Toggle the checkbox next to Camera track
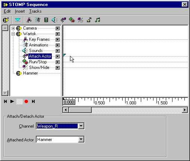The width and height of the screenshot is (190, 161). click(57, 28)
